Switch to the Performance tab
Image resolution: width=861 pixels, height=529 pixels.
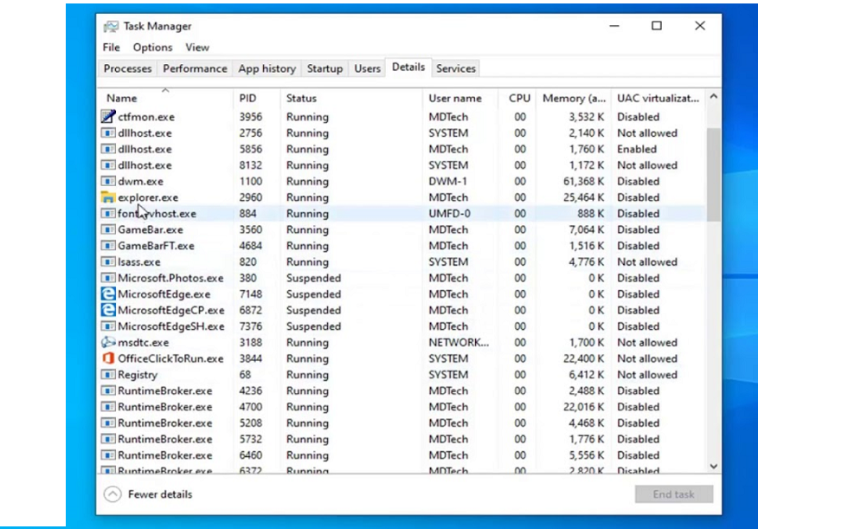click(195, 68)
